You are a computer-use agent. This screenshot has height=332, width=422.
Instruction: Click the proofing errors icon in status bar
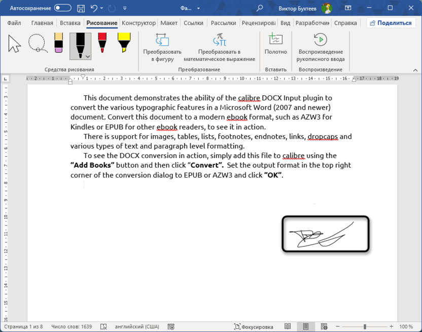[x=103, y=327]
